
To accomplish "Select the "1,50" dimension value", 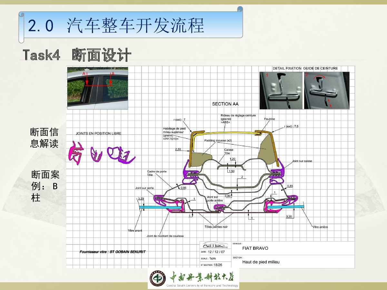I will (231, 171).
